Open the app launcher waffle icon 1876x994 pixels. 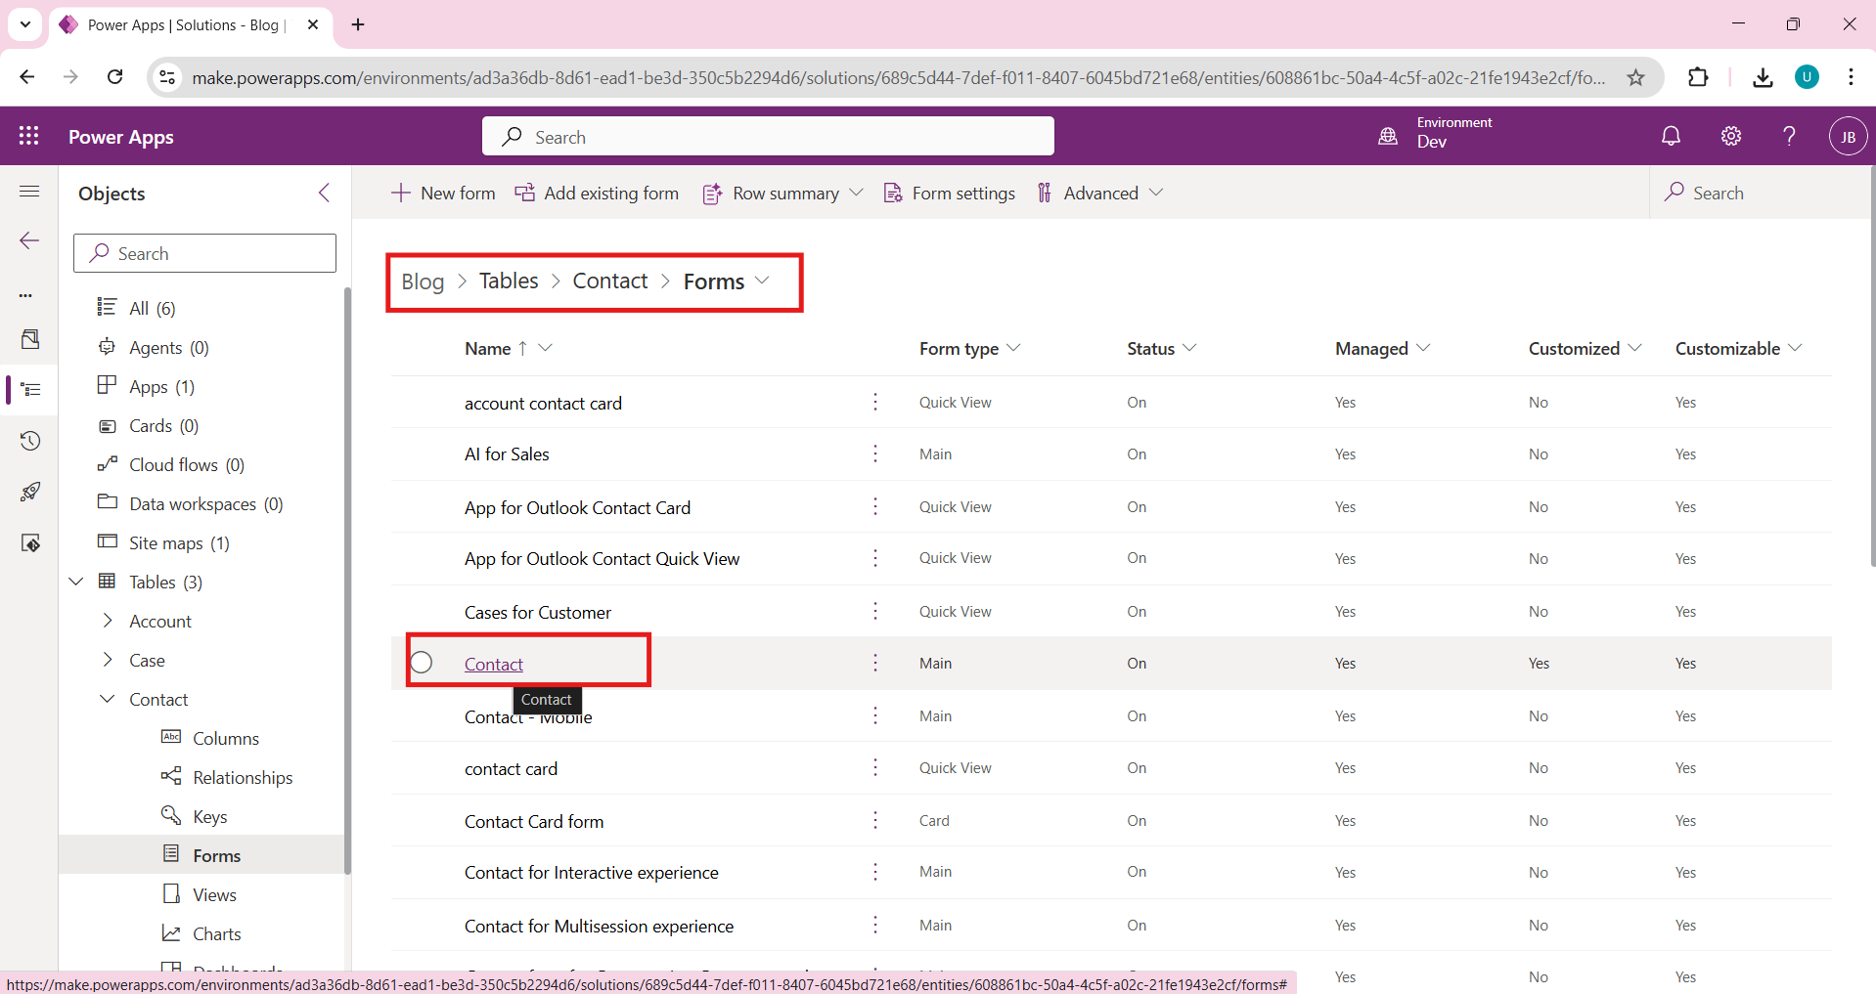(x=29, y=137)
